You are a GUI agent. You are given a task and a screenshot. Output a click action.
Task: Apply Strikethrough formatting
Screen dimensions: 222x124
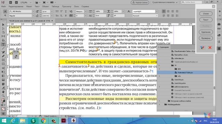tap(66, 16)
